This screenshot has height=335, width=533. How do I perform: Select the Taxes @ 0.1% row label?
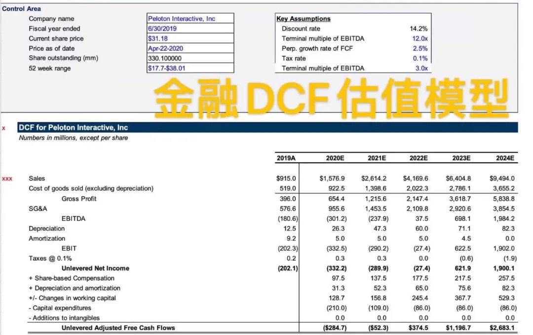[x=50, y=258]
